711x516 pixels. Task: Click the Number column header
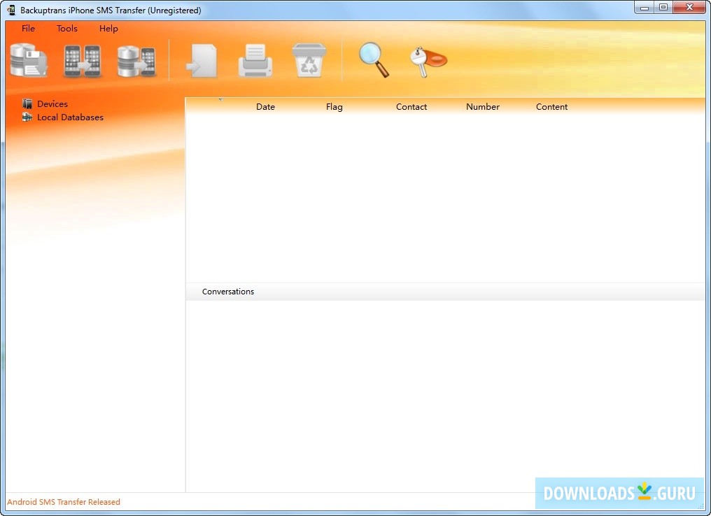click(x=482, y=106)
